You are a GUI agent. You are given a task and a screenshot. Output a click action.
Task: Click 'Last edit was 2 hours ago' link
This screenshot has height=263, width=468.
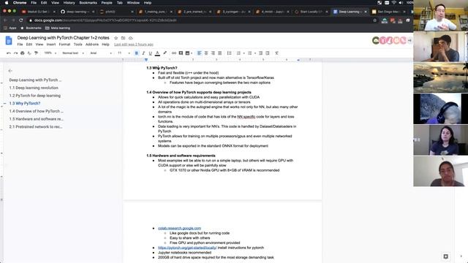(134, 45)
